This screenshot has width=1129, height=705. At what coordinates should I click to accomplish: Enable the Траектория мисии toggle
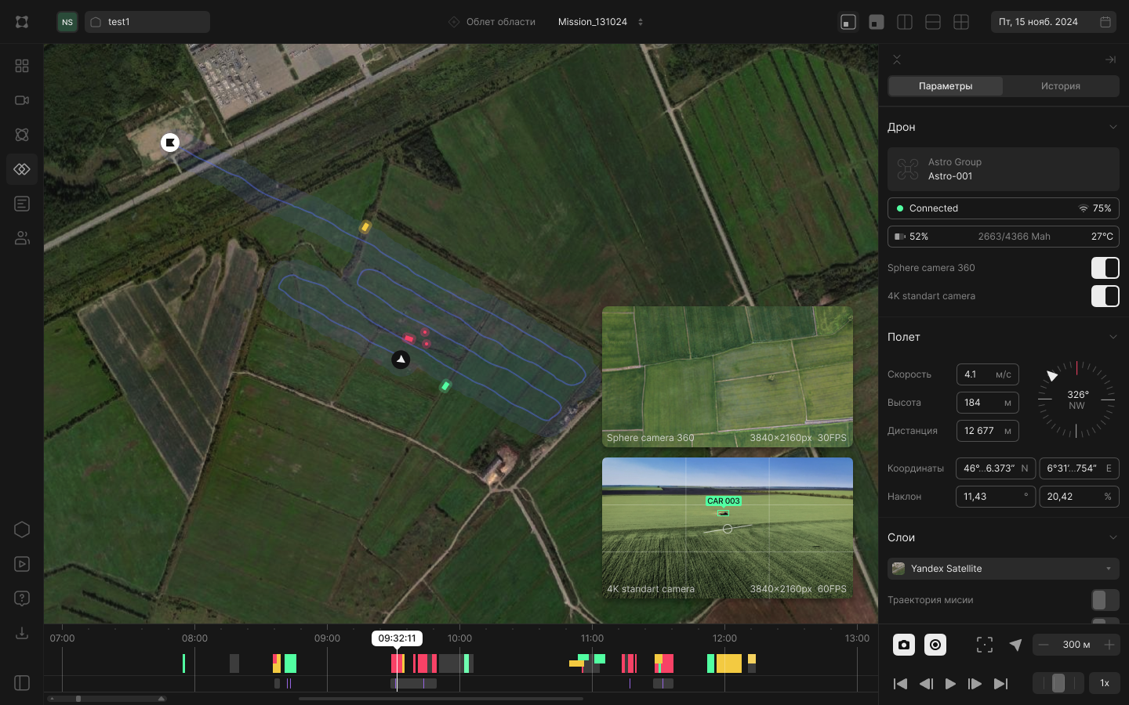1105,600
